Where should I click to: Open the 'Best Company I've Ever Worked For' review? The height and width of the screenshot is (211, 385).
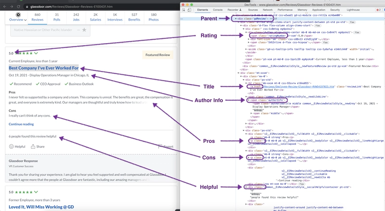pyautogui.click(x=43, y=68)
